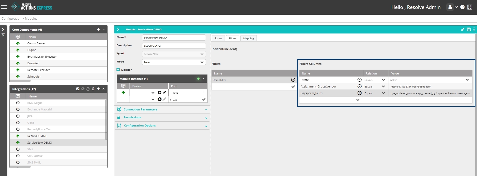Click the check icon in Integrations header
The image size is (477, 176).
click(78, 89)
